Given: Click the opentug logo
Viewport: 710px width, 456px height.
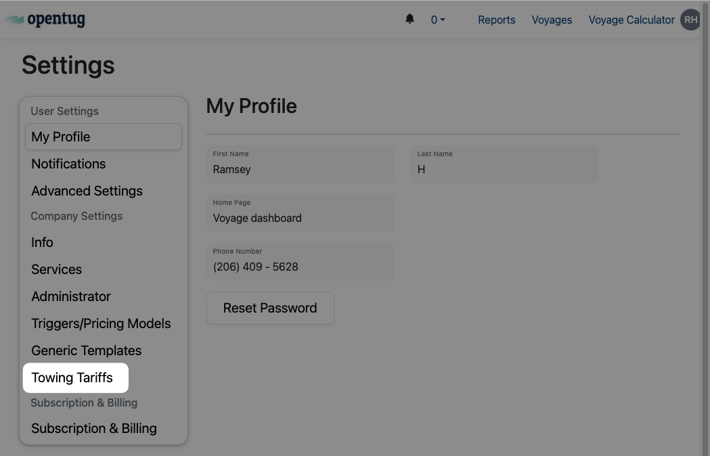Looking at the screenshot, I should [46, 20].
